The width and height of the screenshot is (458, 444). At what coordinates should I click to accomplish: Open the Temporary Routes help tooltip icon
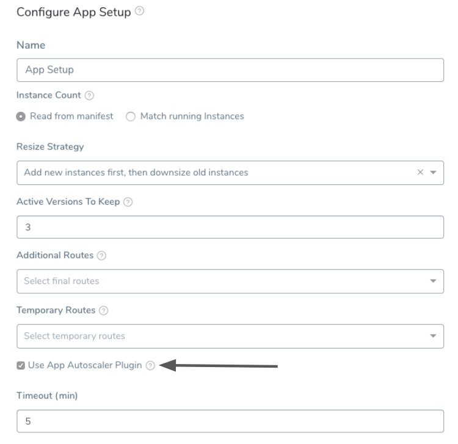103,310
